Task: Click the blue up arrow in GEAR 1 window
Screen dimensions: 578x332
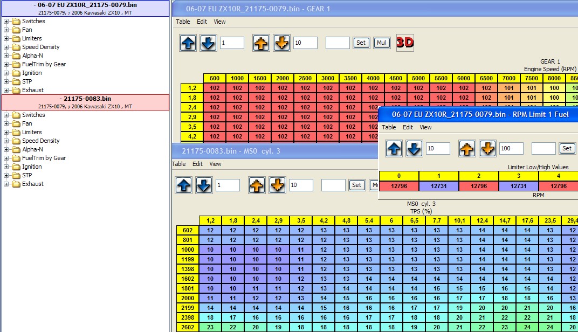Action: coord(188,43)
